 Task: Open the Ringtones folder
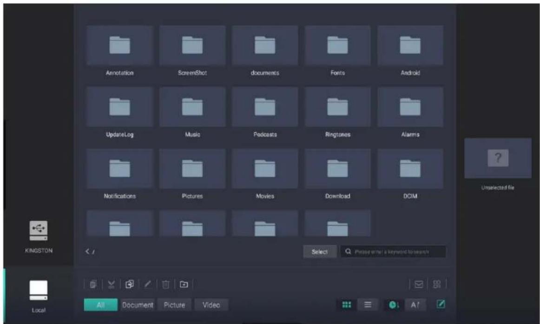(337, 112)
